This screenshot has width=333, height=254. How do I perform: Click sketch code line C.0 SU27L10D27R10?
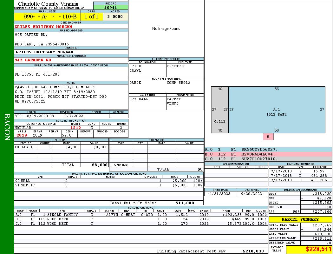[268, 159]
